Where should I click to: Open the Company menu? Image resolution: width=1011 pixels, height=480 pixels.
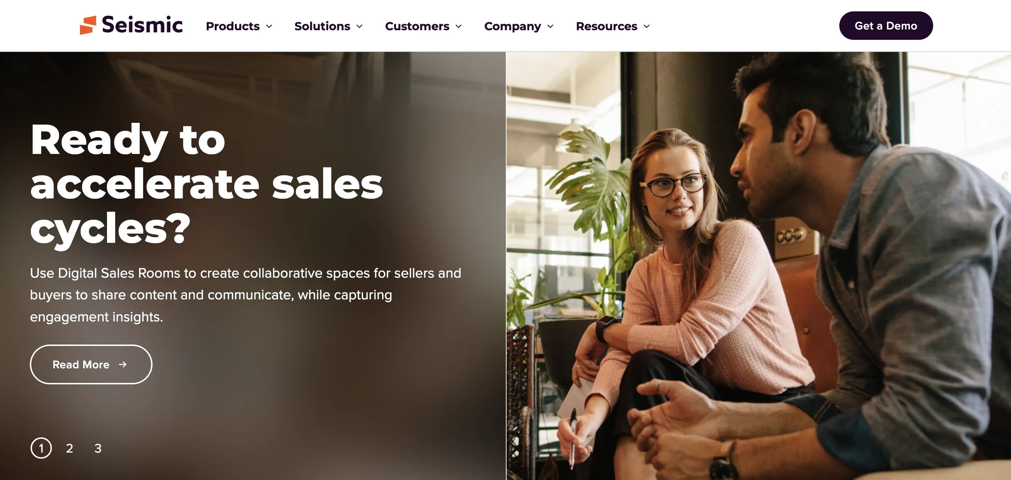519,26
